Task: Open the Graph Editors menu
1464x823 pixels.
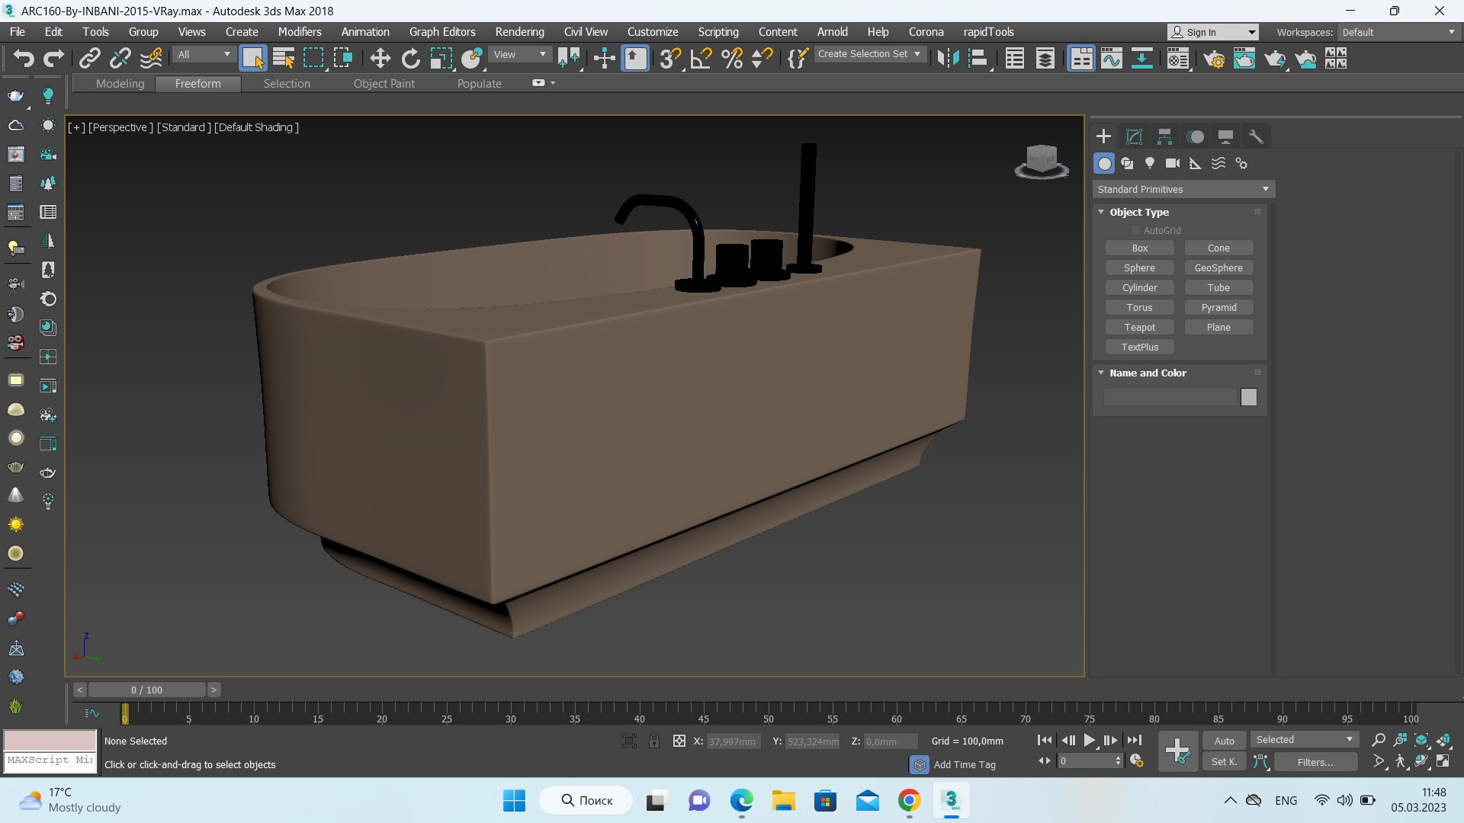Action: pos(442,32)
